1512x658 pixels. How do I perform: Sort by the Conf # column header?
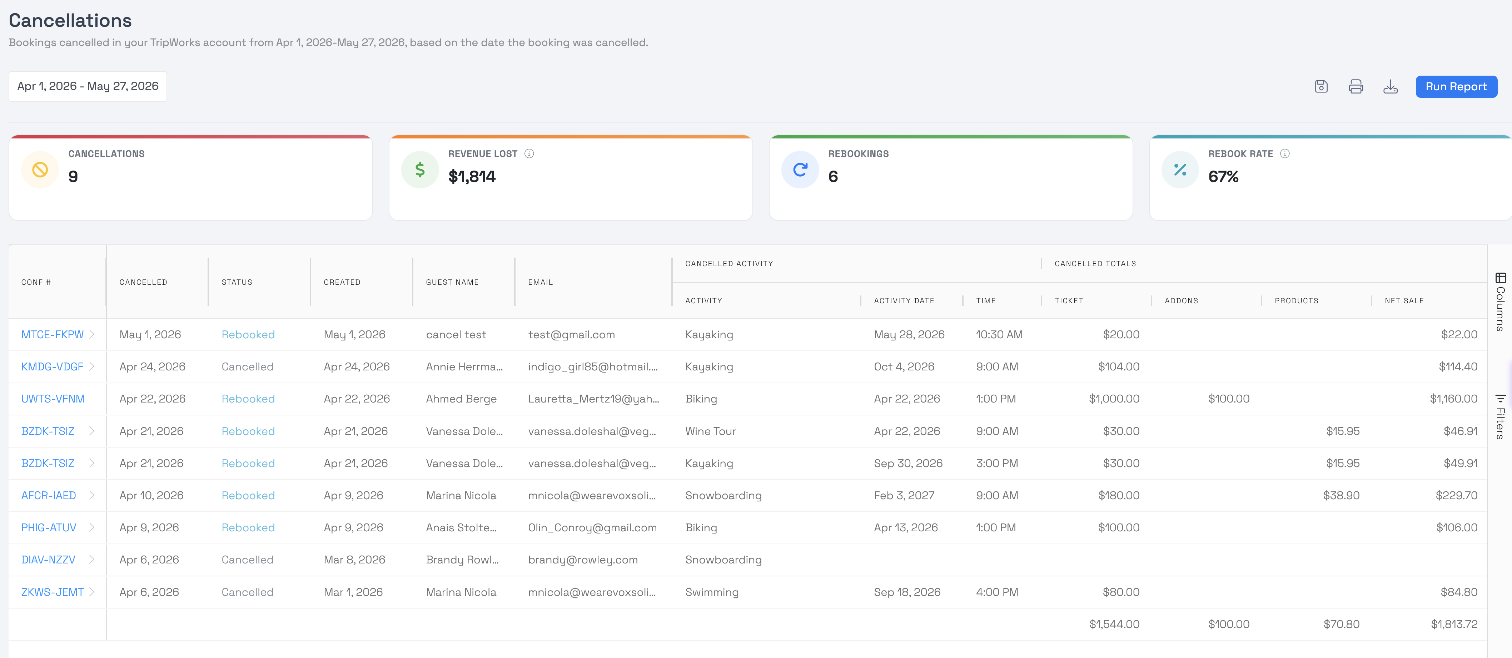pos(36,282)
